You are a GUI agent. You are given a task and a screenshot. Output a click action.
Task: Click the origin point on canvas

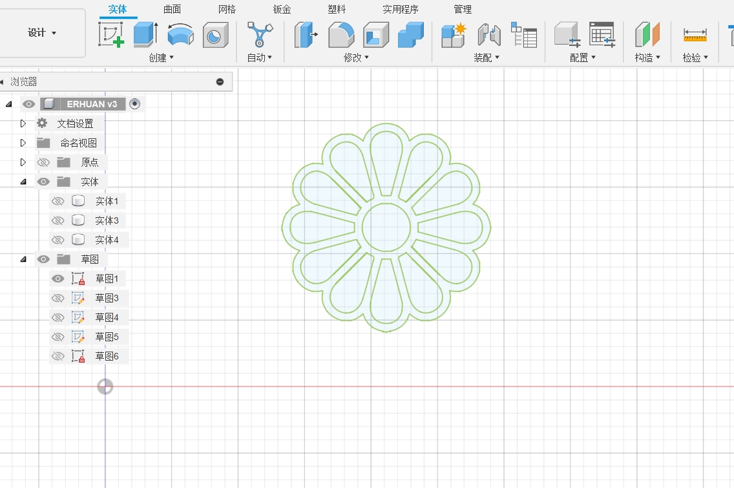(x=105, y=387)
